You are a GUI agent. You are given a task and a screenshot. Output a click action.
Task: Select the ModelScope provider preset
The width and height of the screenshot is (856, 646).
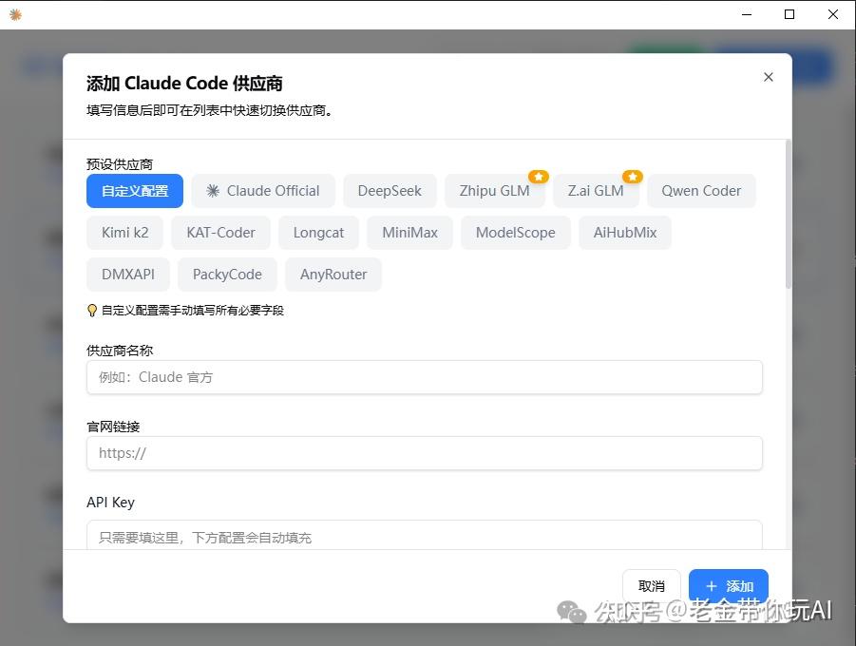tap(515, 232)
